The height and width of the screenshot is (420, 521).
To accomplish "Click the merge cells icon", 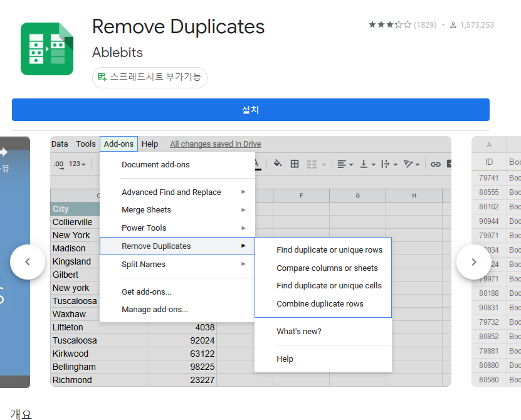I will click(x=312, y=164).
